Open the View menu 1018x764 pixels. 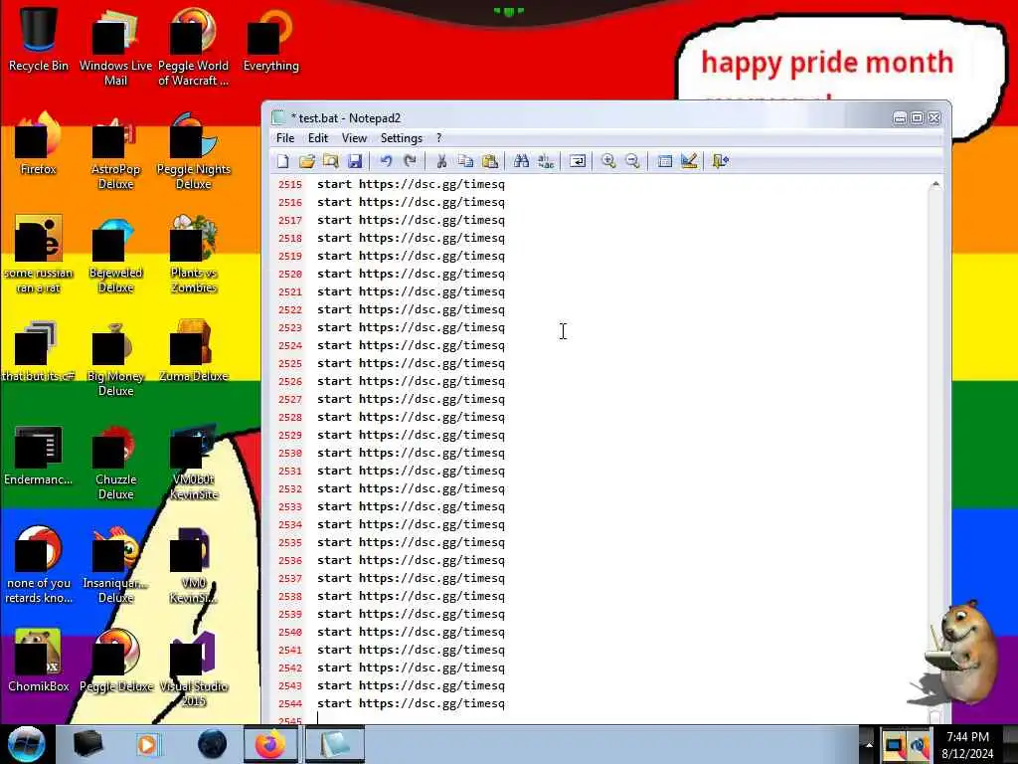click(x=355, y=138)
